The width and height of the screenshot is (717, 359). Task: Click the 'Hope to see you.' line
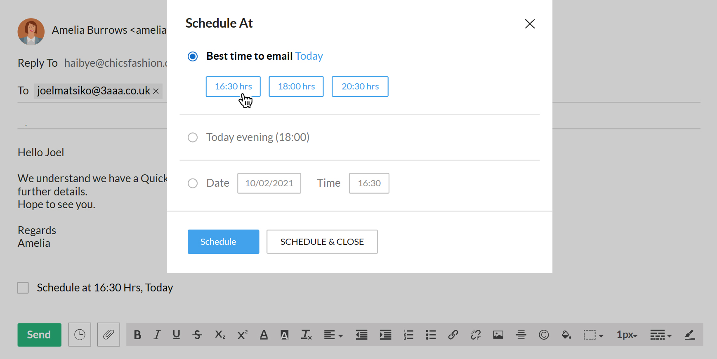(x=57, y=204)
